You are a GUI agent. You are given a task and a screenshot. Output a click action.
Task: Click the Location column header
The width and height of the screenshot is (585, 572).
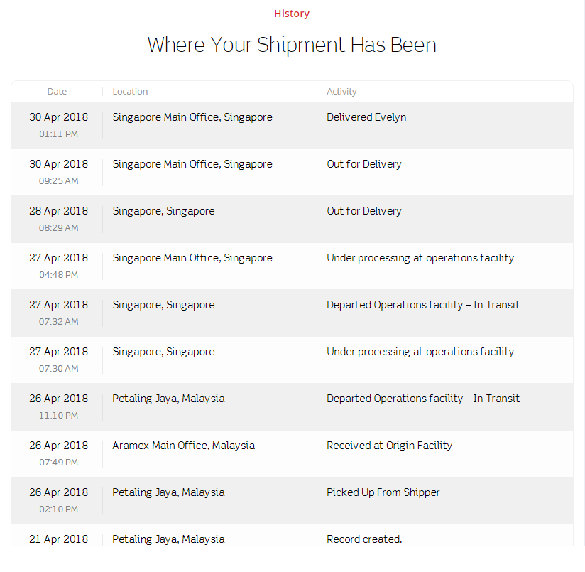click(x=130, y=92)
